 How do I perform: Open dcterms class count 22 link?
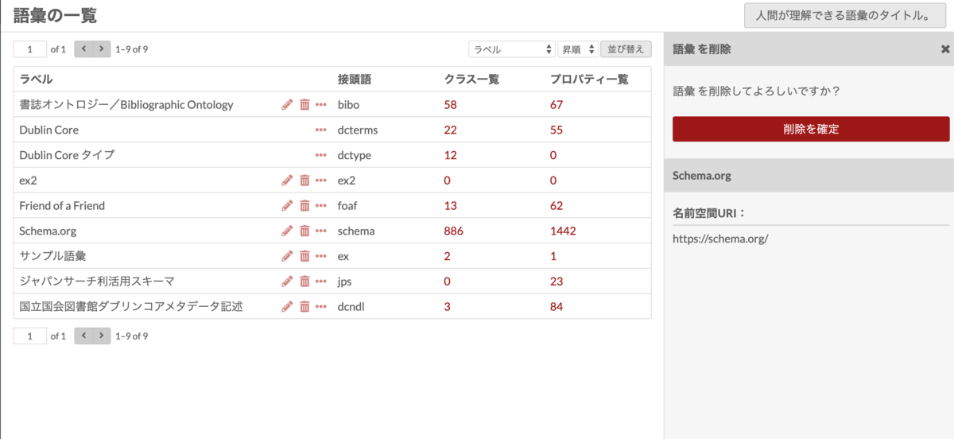click(450, 130)
